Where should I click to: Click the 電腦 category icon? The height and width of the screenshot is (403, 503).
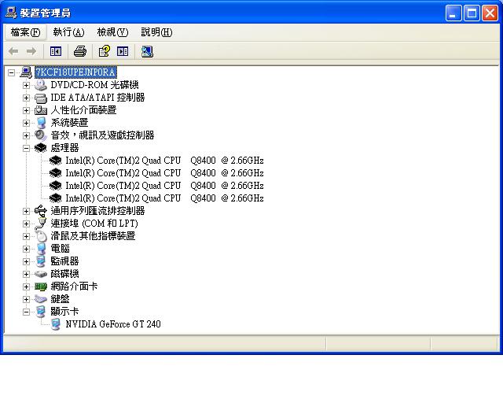[41, 249]
